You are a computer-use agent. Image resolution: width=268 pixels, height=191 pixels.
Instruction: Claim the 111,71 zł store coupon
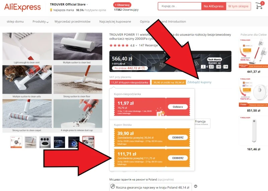point(178,158)
